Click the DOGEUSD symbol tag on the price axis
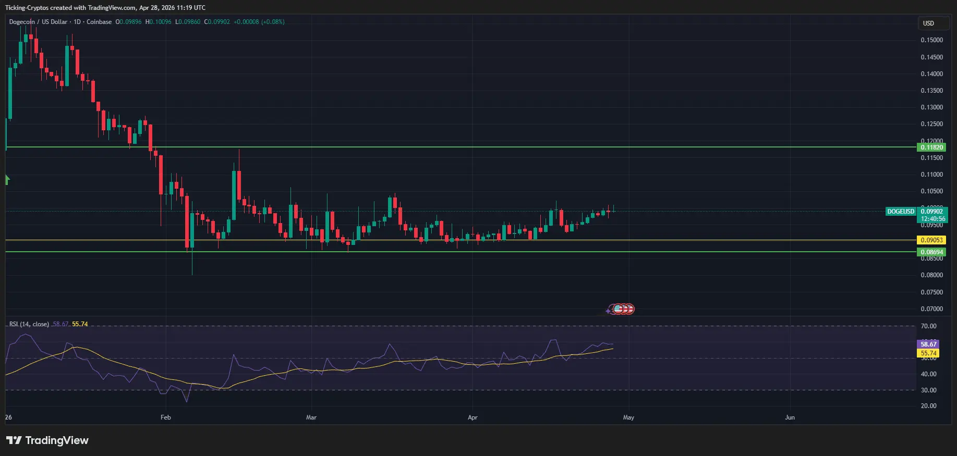This screenshot has width=957, height=456. [901, 212]
